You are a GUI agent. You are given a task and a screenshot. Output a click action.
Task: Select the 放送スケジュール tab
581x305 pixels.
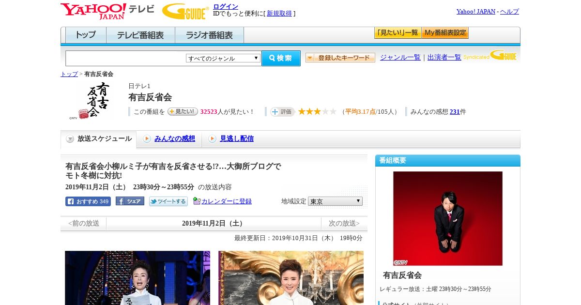98,139
